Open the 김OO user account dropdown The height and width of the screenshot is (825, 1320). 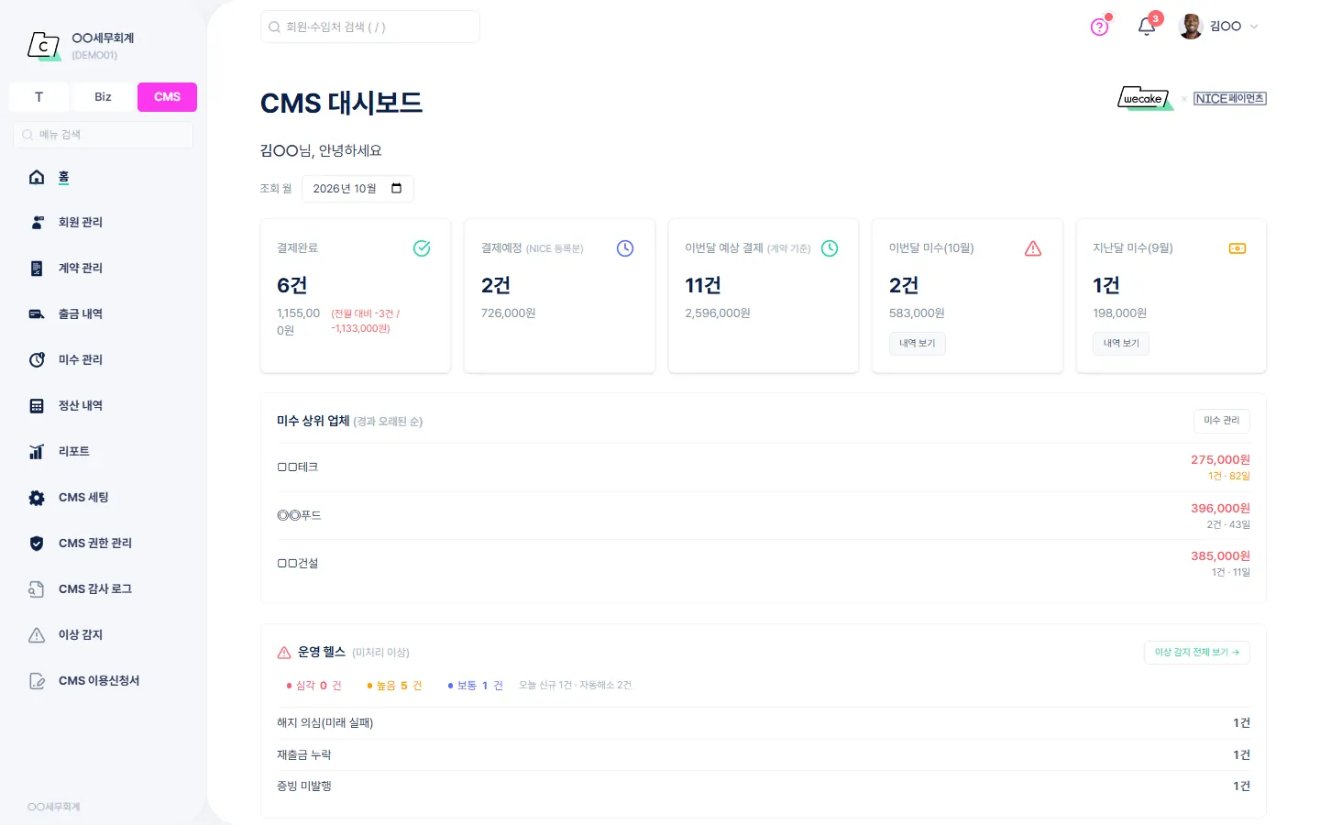pyautogui.click(x=1219, y=27)
